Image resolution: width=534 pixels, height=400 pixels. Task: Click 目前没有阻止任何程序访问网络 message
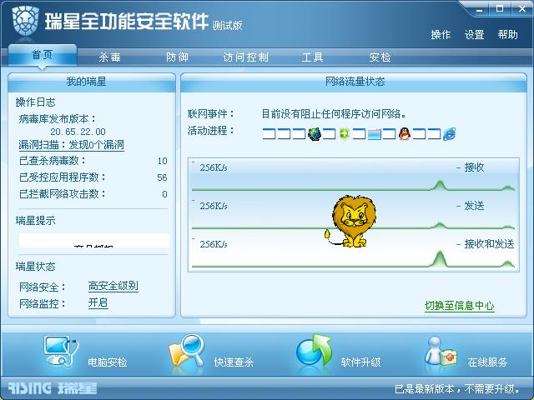click(x=334, y=113)
